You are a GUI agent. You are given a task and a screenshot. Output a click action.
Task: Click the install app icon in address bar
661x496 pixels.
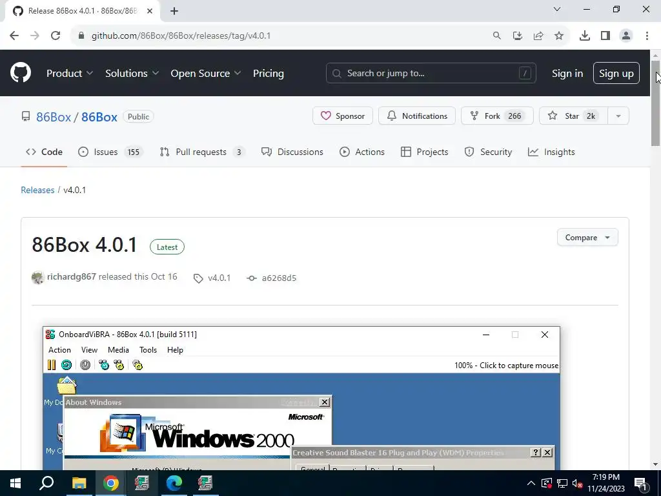(x=517, y=36)
